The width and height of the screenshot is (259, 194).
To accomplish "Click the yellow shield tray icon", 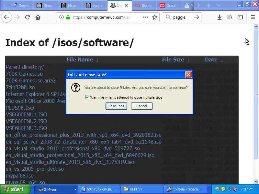I will click(223, 189).
